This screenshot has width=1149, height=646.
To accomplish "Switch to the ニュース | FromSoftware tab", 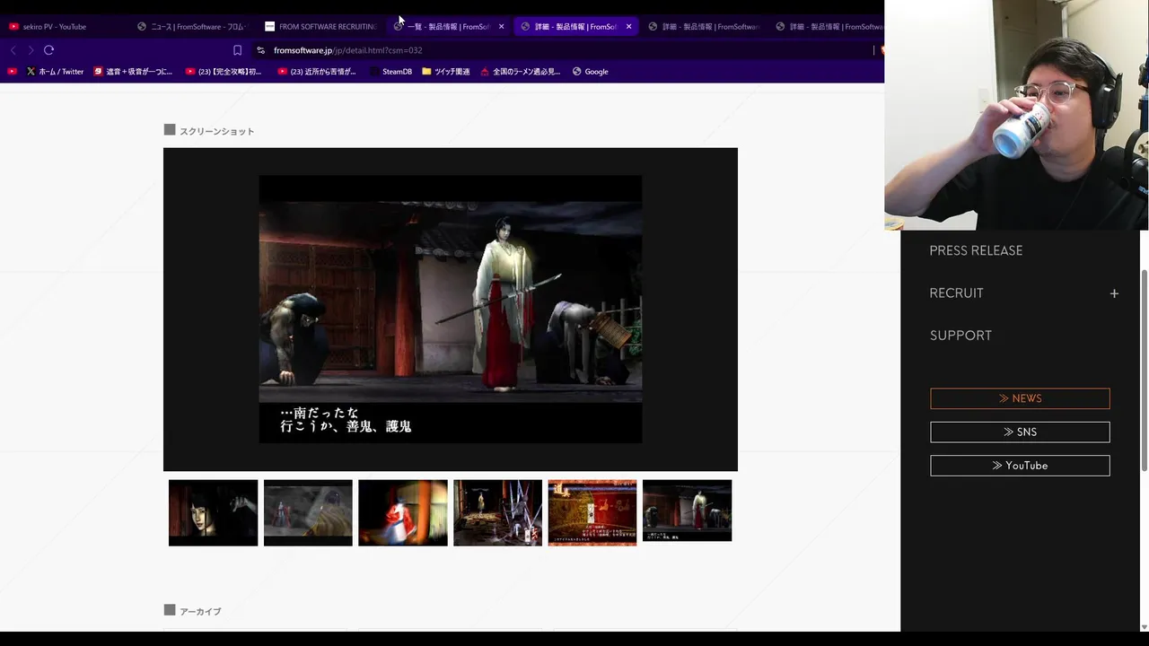I will click(x=193, y=27).
